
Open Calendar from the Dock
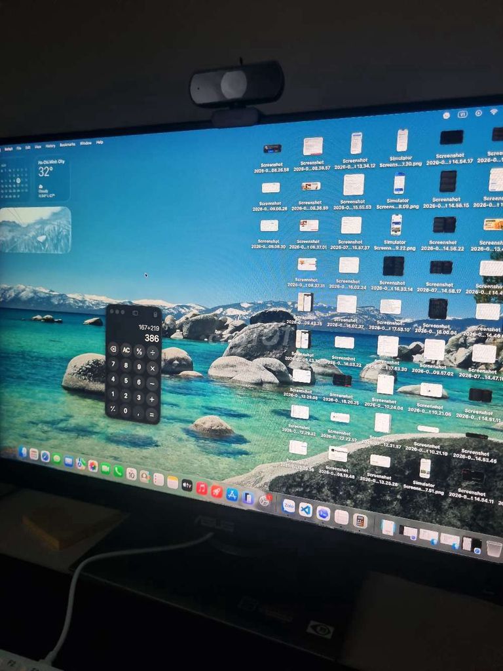(x=131, y=474)
